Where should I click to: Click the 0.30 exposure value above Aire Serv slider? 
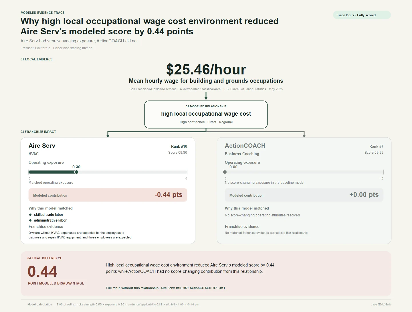[76, 167]
